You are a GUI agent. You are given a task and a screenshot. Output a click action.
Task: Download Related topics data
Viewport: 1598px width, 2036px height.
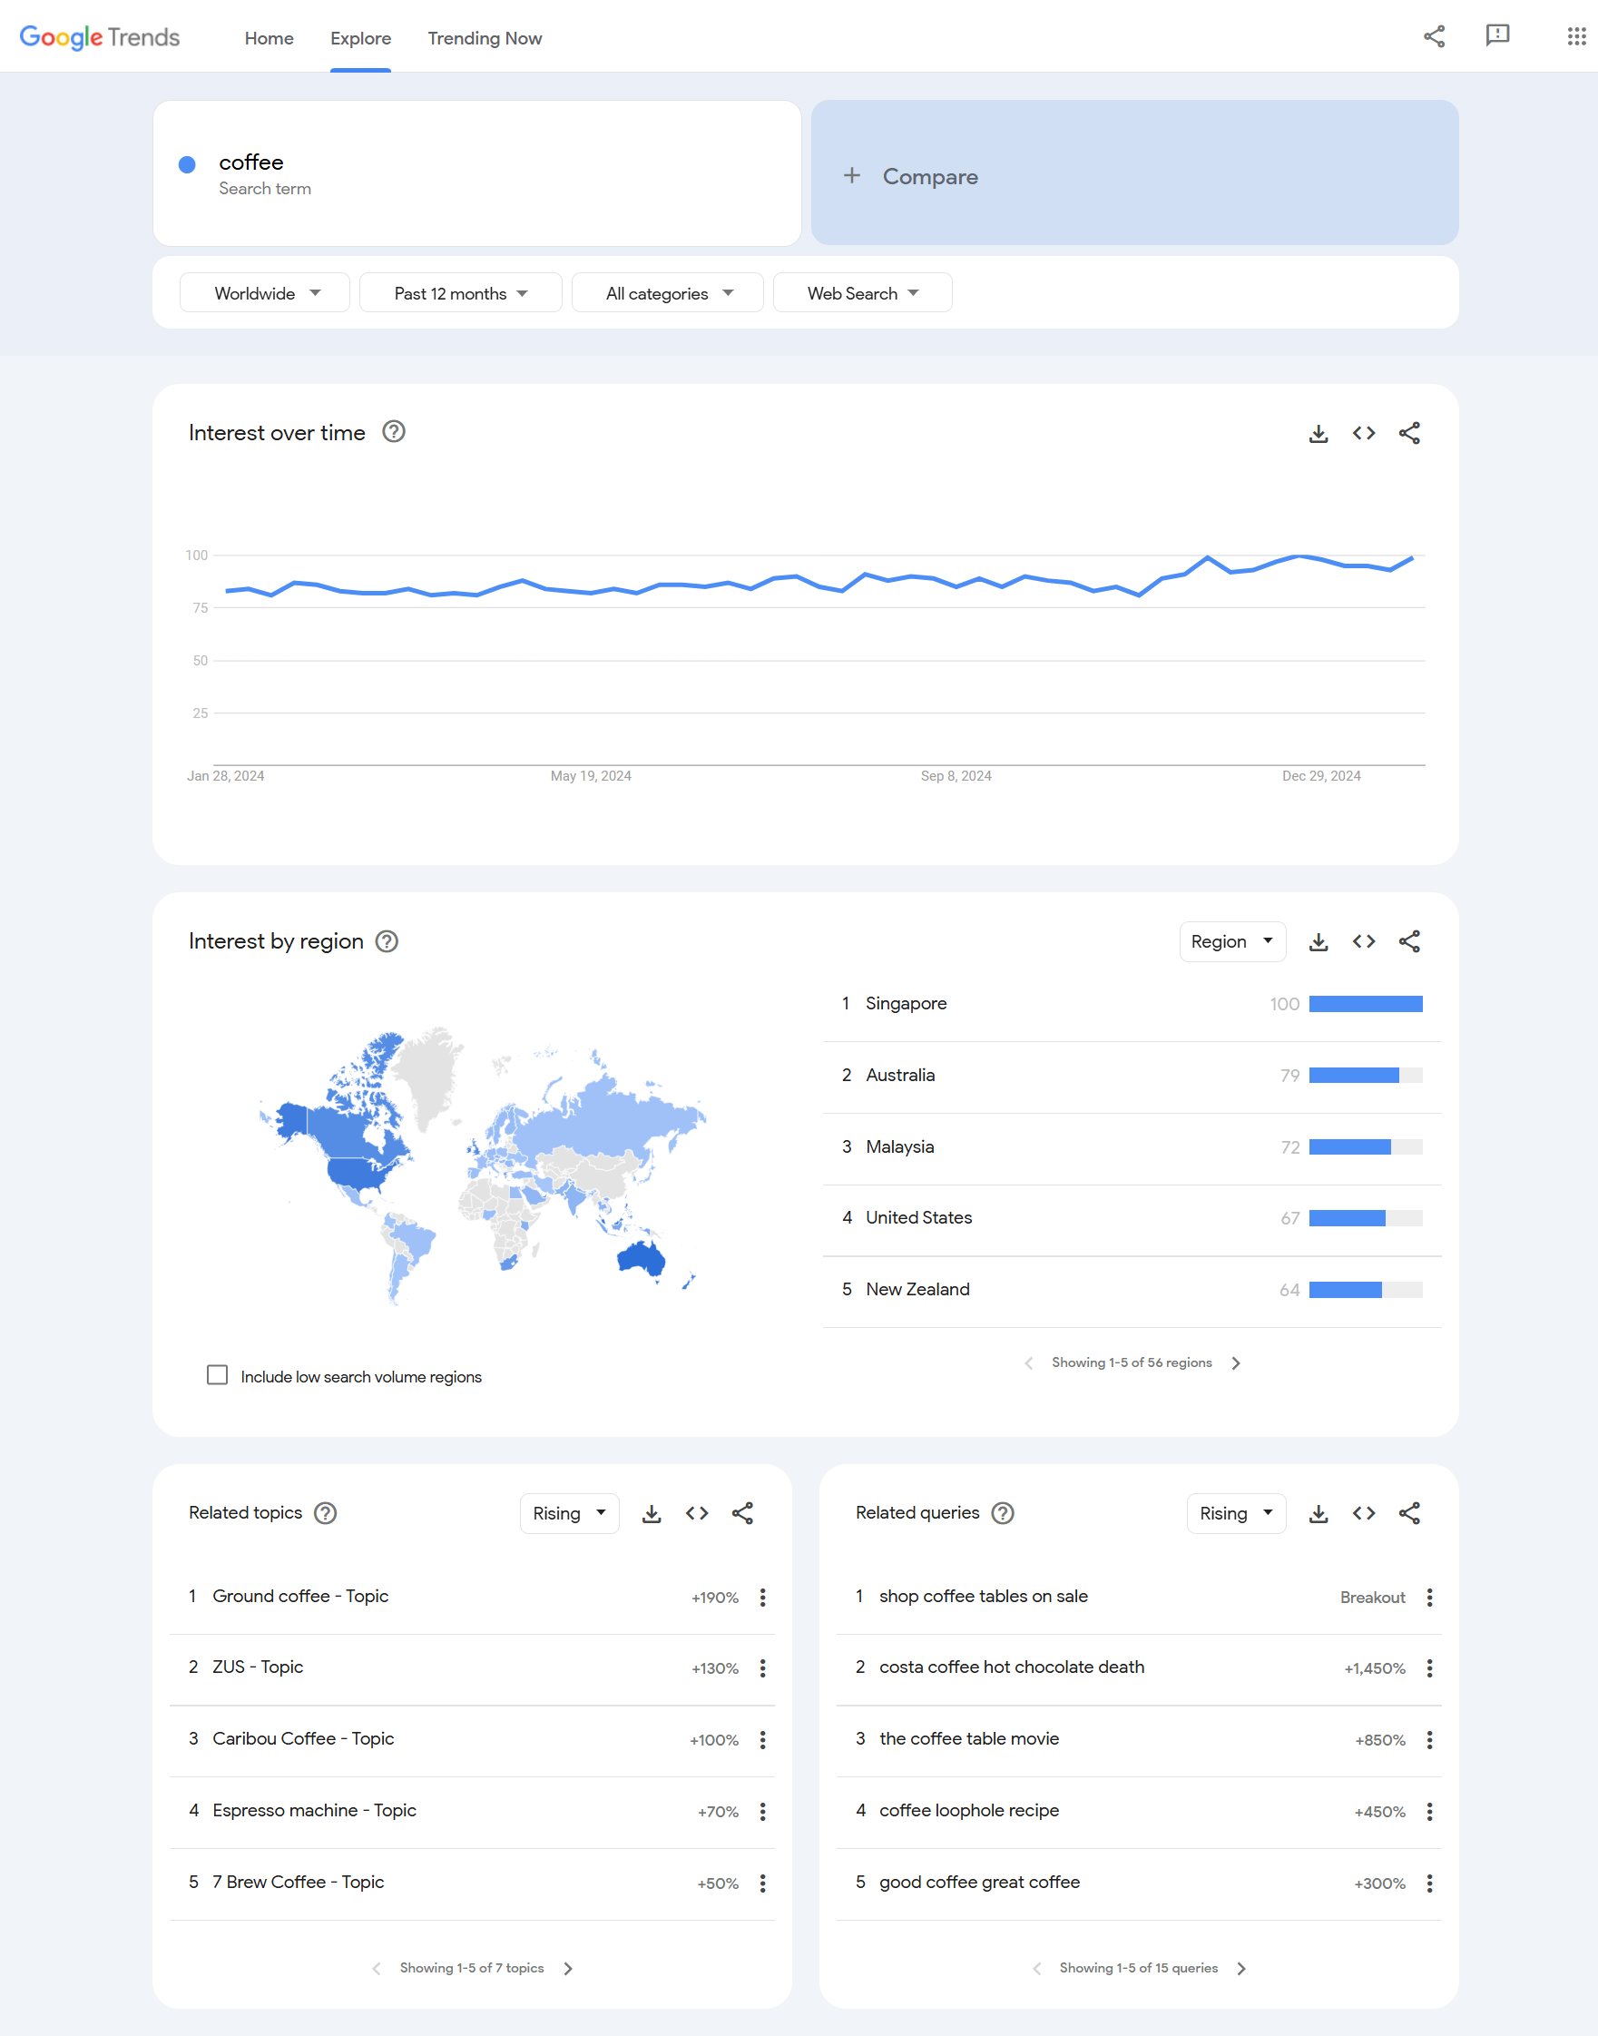(652, 1513)
